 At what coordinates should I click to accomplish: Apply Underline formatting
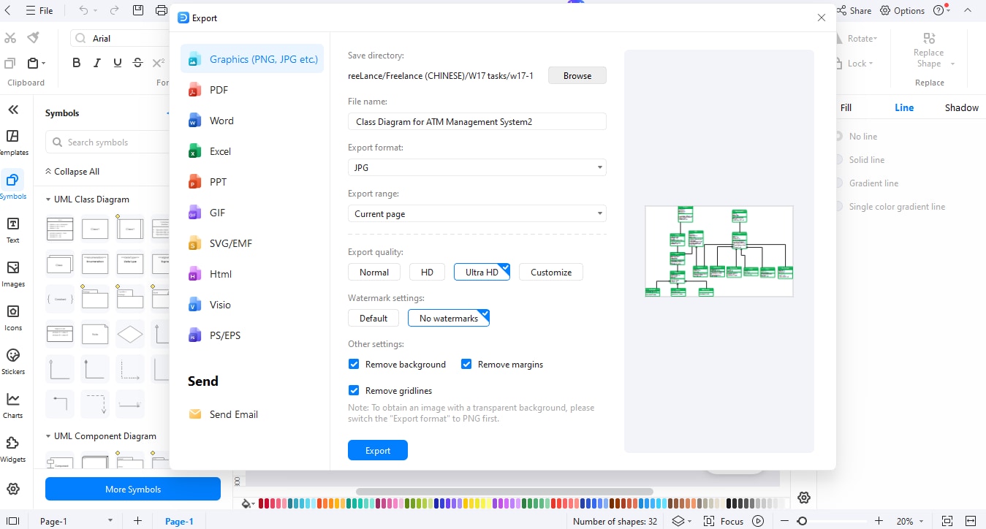pyautogui.click(x=117, y=63)
